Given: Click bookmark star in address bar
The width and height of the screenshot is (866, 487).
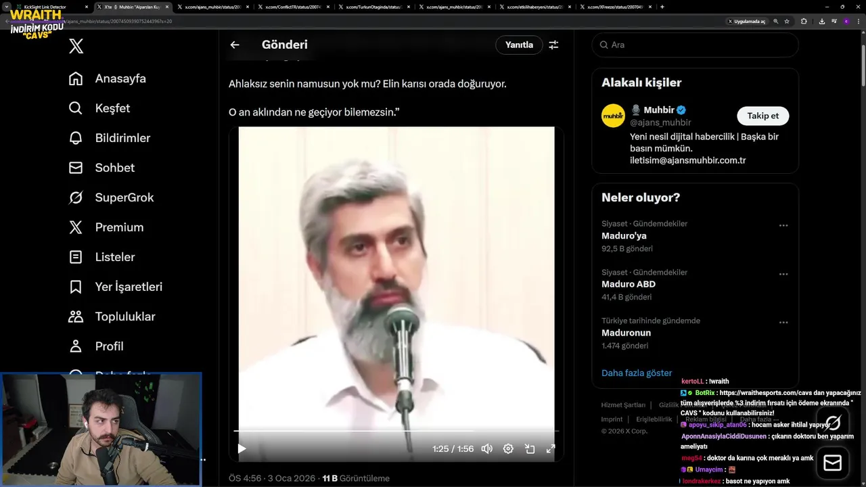Looking at the screenshot, I should coord(787,21).
